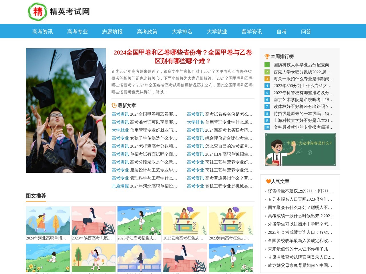This screenshot has width=366, height=274.
Task: Open ranking item 南京艺术学院是名校吗
Action: click(x=304, y=100)
